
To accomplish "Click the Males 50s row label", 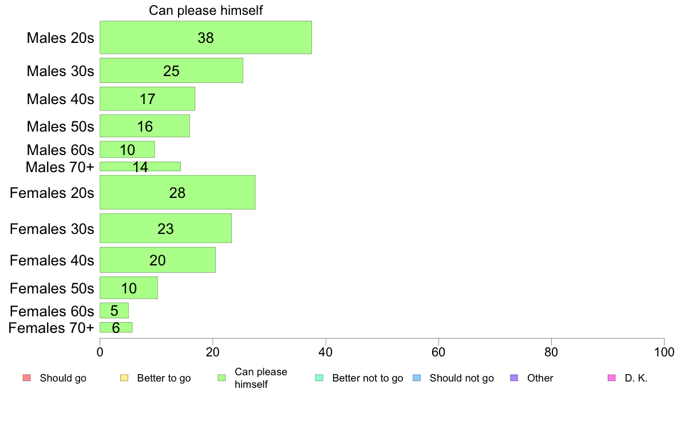I will 60,126.
